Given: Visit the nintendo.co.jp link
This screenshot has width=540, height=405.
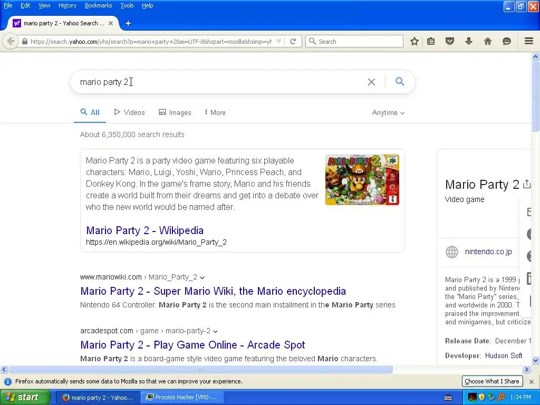Looking at the screenshot, I should click(488, 252).
